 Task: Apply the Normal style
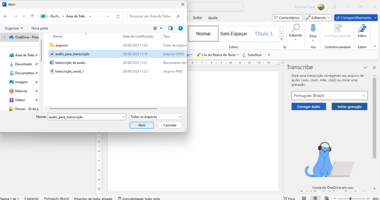(x=203, y=34)
